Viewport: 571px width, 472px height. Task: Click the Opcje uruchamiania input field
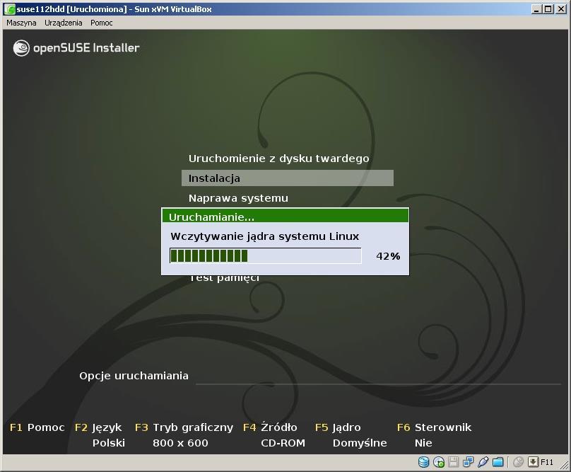[x=378, y=376]
